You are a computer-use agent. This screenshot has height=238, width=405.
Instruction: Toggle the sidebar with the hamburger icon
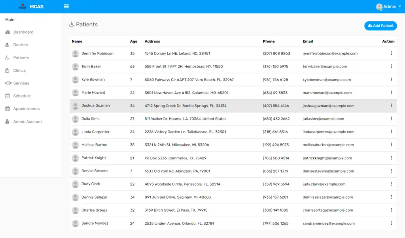[x=66, y=6]
